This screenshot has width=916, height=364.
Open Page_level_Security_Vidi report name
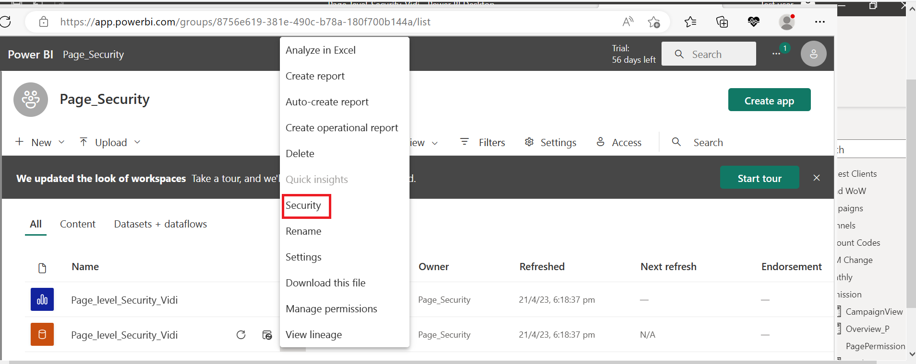coord(124,300)
